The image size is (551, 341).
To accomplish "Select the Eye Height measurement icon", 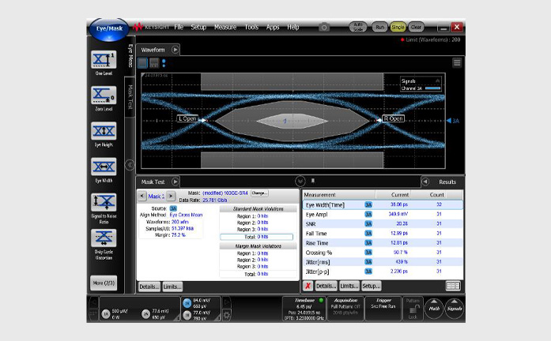I will pyautogui.click(x=104, y=131).
